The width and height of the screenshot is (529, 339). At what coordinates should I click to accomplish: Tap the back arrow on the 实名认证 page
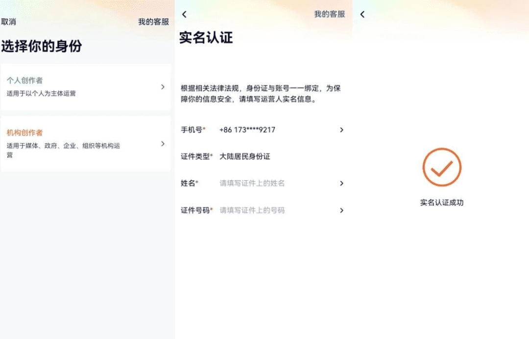click(184, 14)
